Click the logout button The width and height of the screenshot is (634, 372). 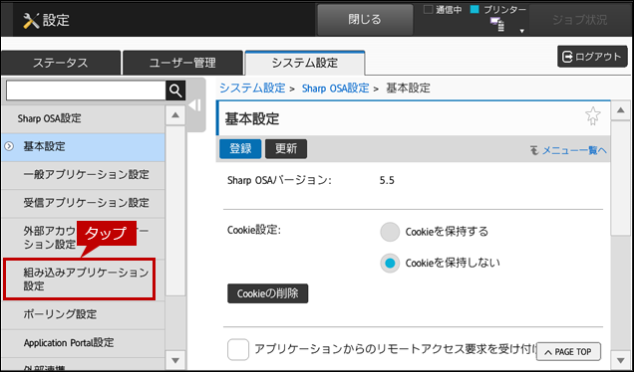click(592, 57)
